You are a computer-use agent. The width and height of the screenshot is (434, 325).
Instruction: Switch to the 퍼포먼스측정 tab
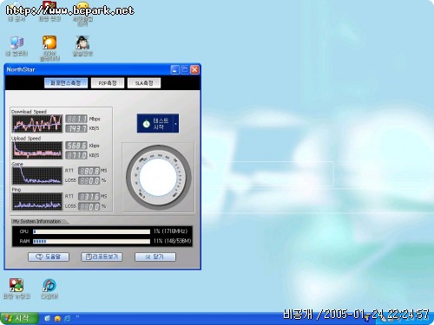tap(66, 83)
